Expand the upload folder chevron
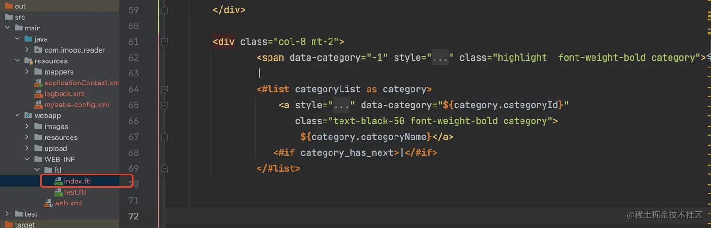 tap(27, 148)
